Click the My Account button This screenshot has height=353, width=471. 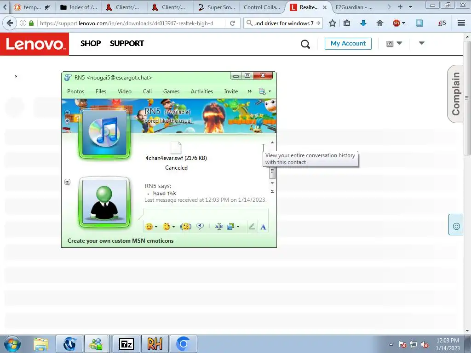point(348,44)
